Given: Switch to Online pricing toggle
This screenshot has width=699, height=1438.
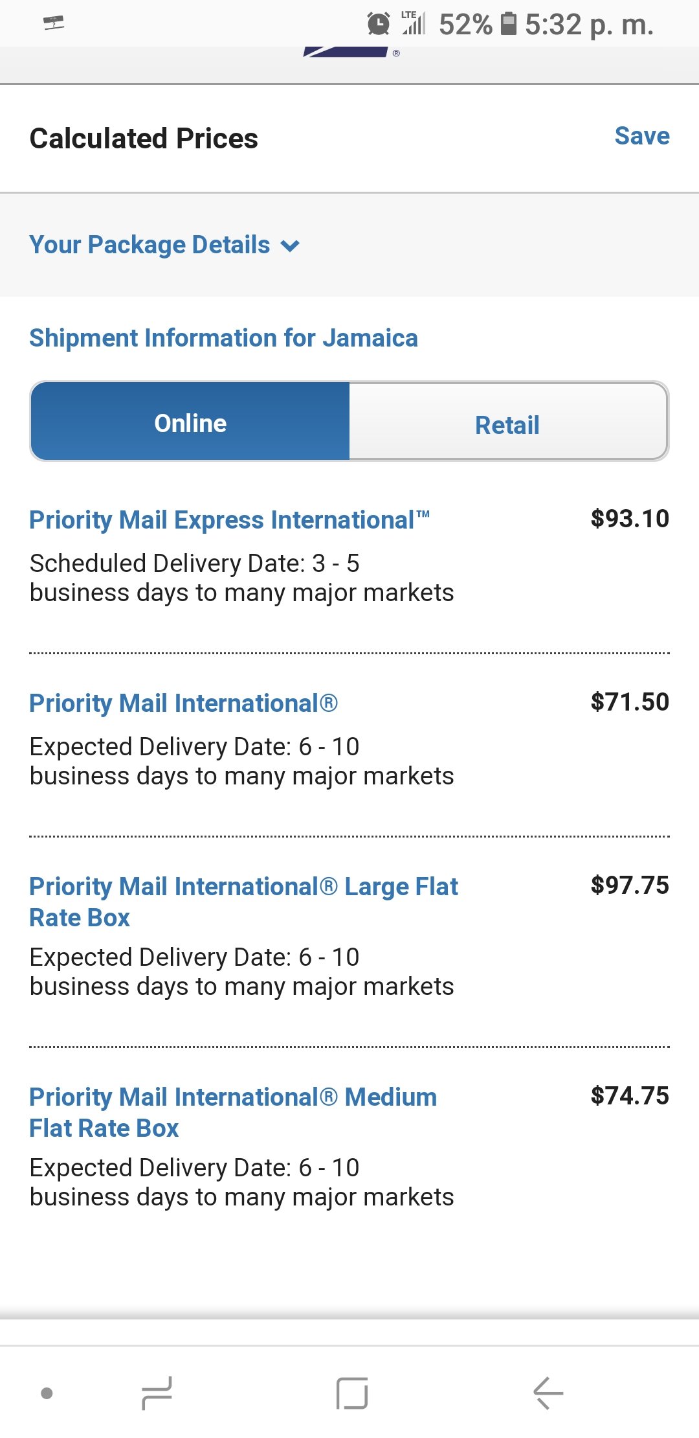Looking at the screenshot, I should pos(190,422).
